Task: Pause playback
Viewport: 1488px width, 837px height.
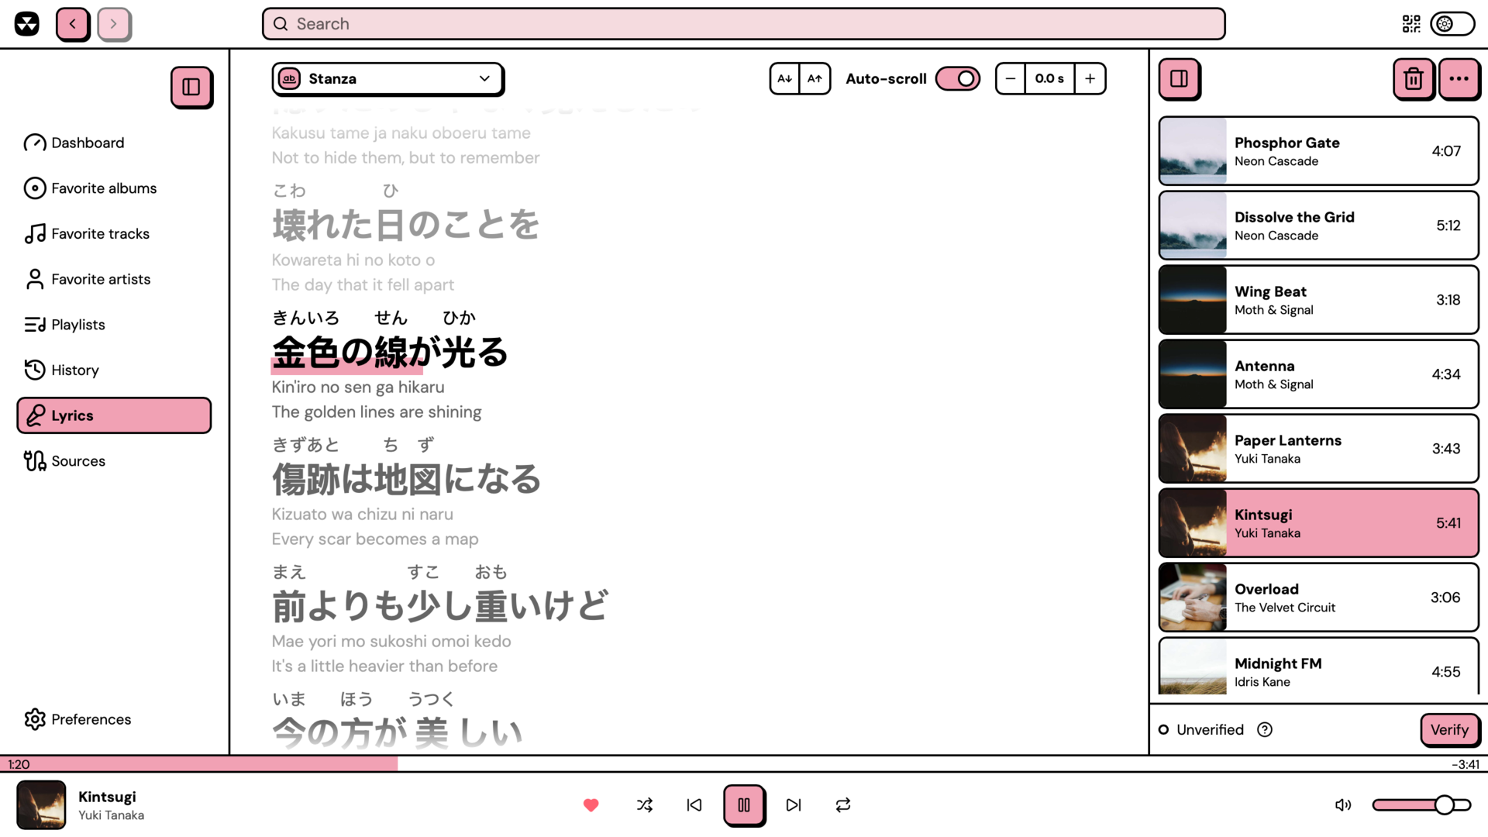Action: (x=744, y=805)
